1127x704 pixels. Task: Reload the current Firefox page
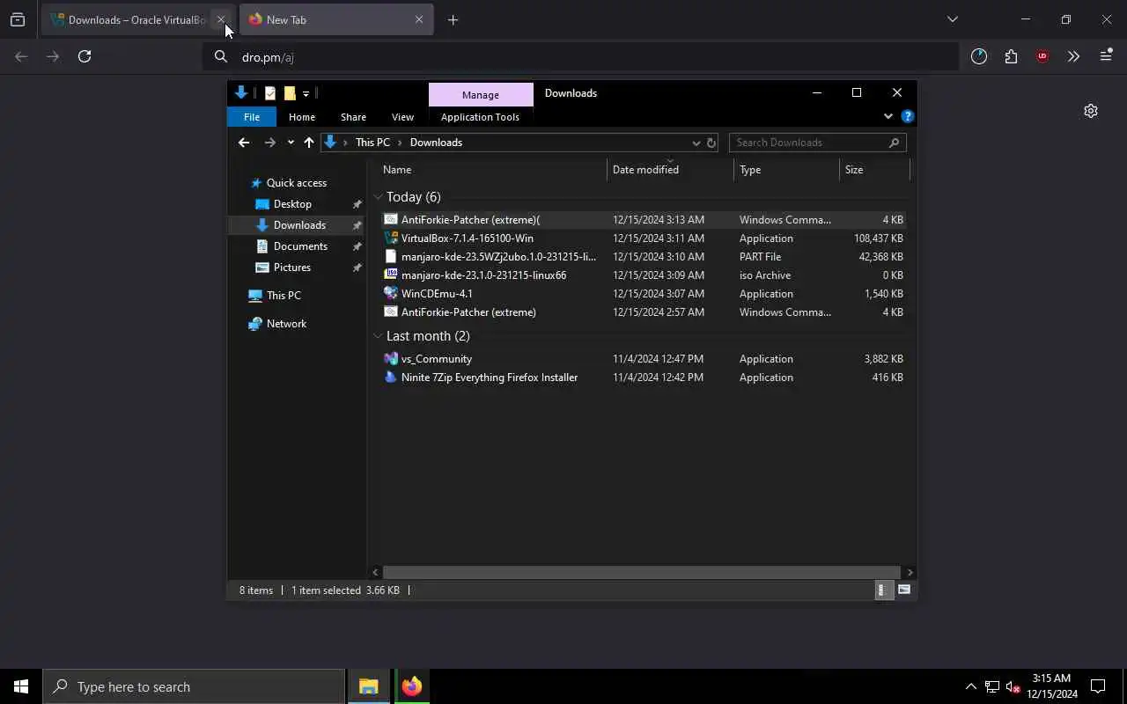pos(85,56)
